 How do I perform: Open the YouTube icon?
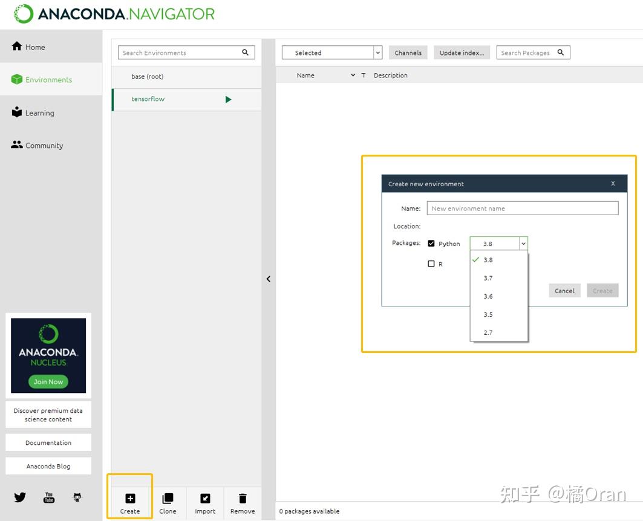[48, 497]
